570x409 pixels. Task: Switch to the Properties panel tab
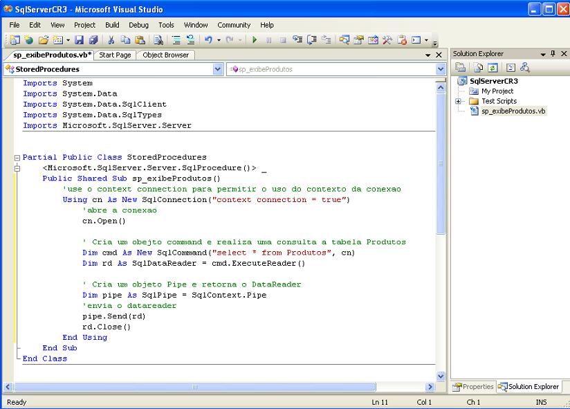tap(473, 386)
